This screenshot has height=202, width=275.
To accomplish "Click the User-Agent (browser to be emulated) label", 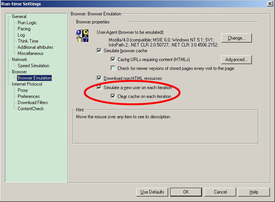I will point(130,32).
